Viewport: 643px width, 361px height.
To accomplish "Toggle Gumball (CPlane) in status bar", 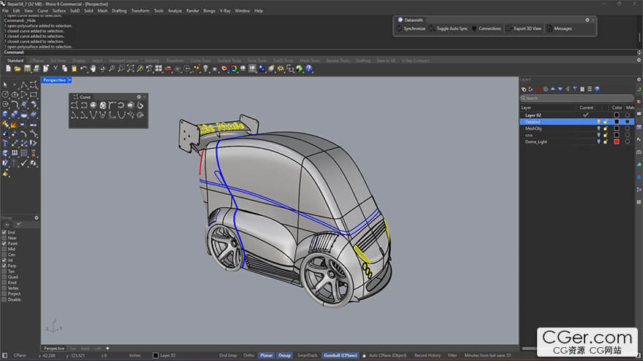I will click(340, 355).
